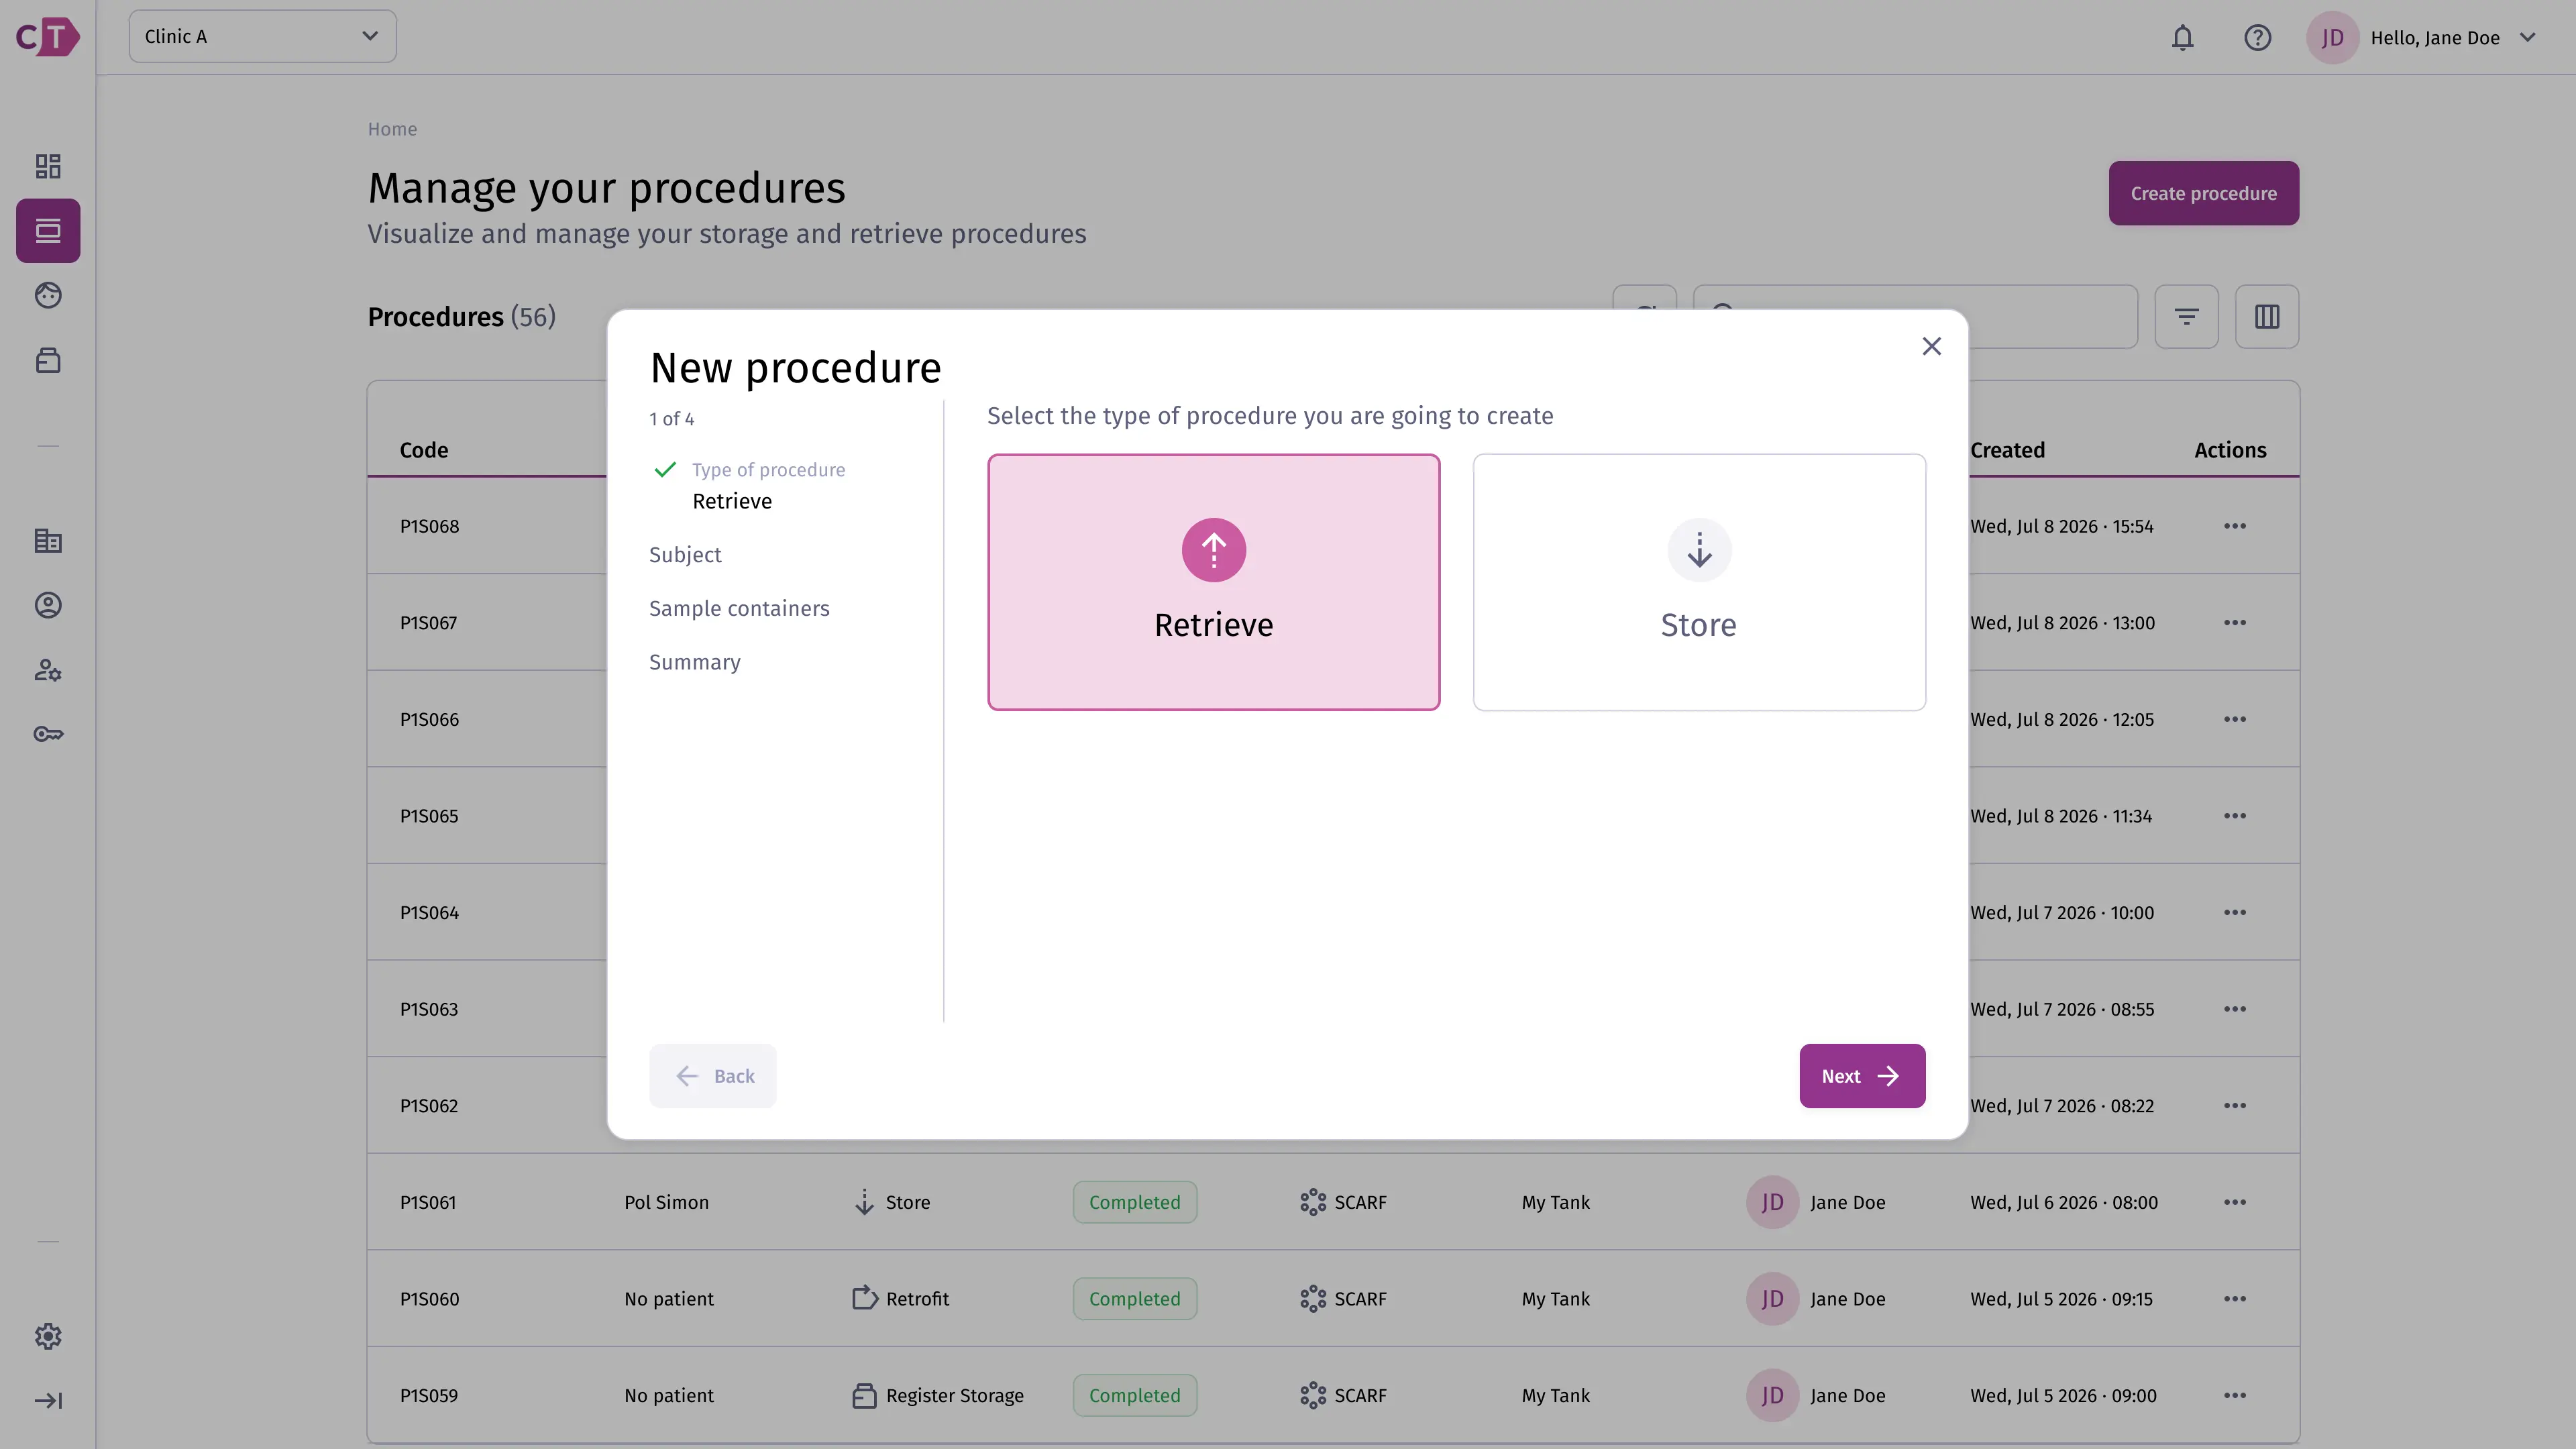This screenshot has height=1449, width=2576.
Task: Open the key access sidebar icon
Action: (x=48, y=734)
